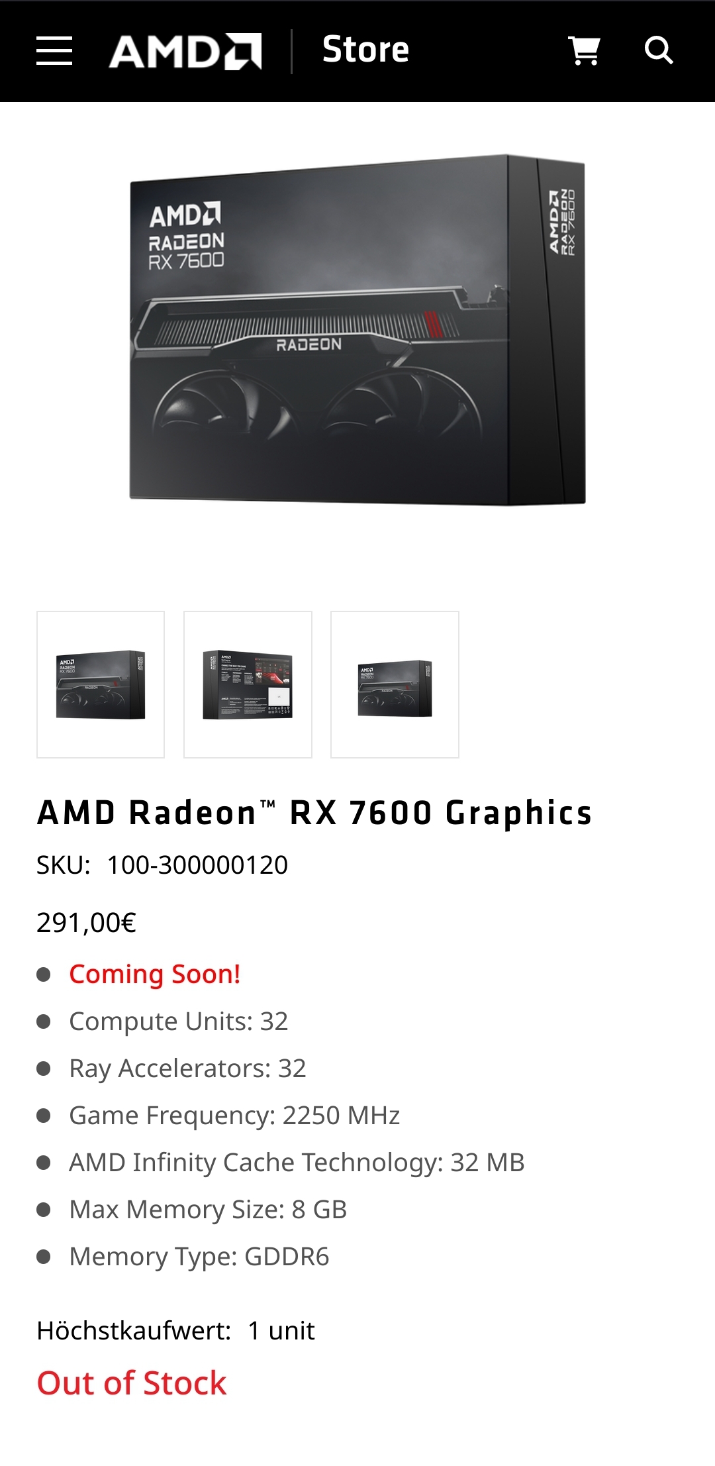715x1466 pixels.
Task: Click the Höchstkaufwert 1 unit text
Action: click(x=175, y=1330)
